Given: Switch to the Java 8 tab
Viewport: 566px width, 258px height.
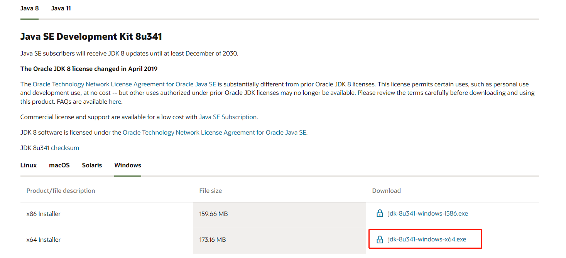Looking at the screenshot, I should point(29,8).
